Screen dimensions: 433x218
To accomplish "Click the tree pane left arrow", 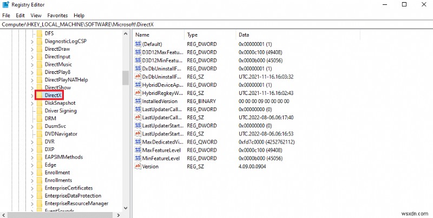I will 4,215.
